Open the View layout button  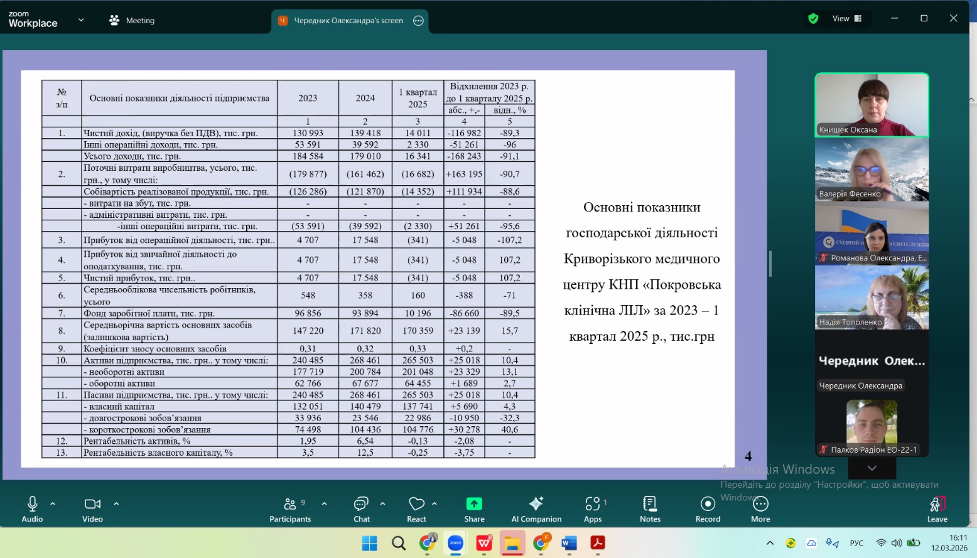(x=846, y=19)
